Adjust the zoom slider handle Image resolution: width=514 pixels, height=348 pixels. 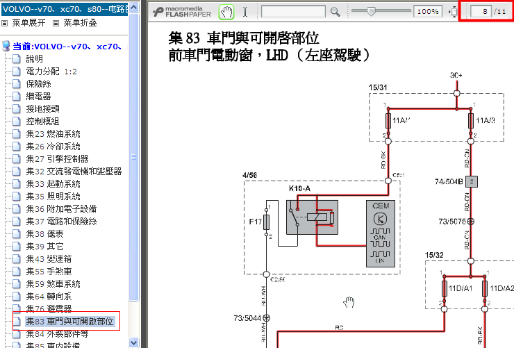pyautogui.click(x=371, y=12)
